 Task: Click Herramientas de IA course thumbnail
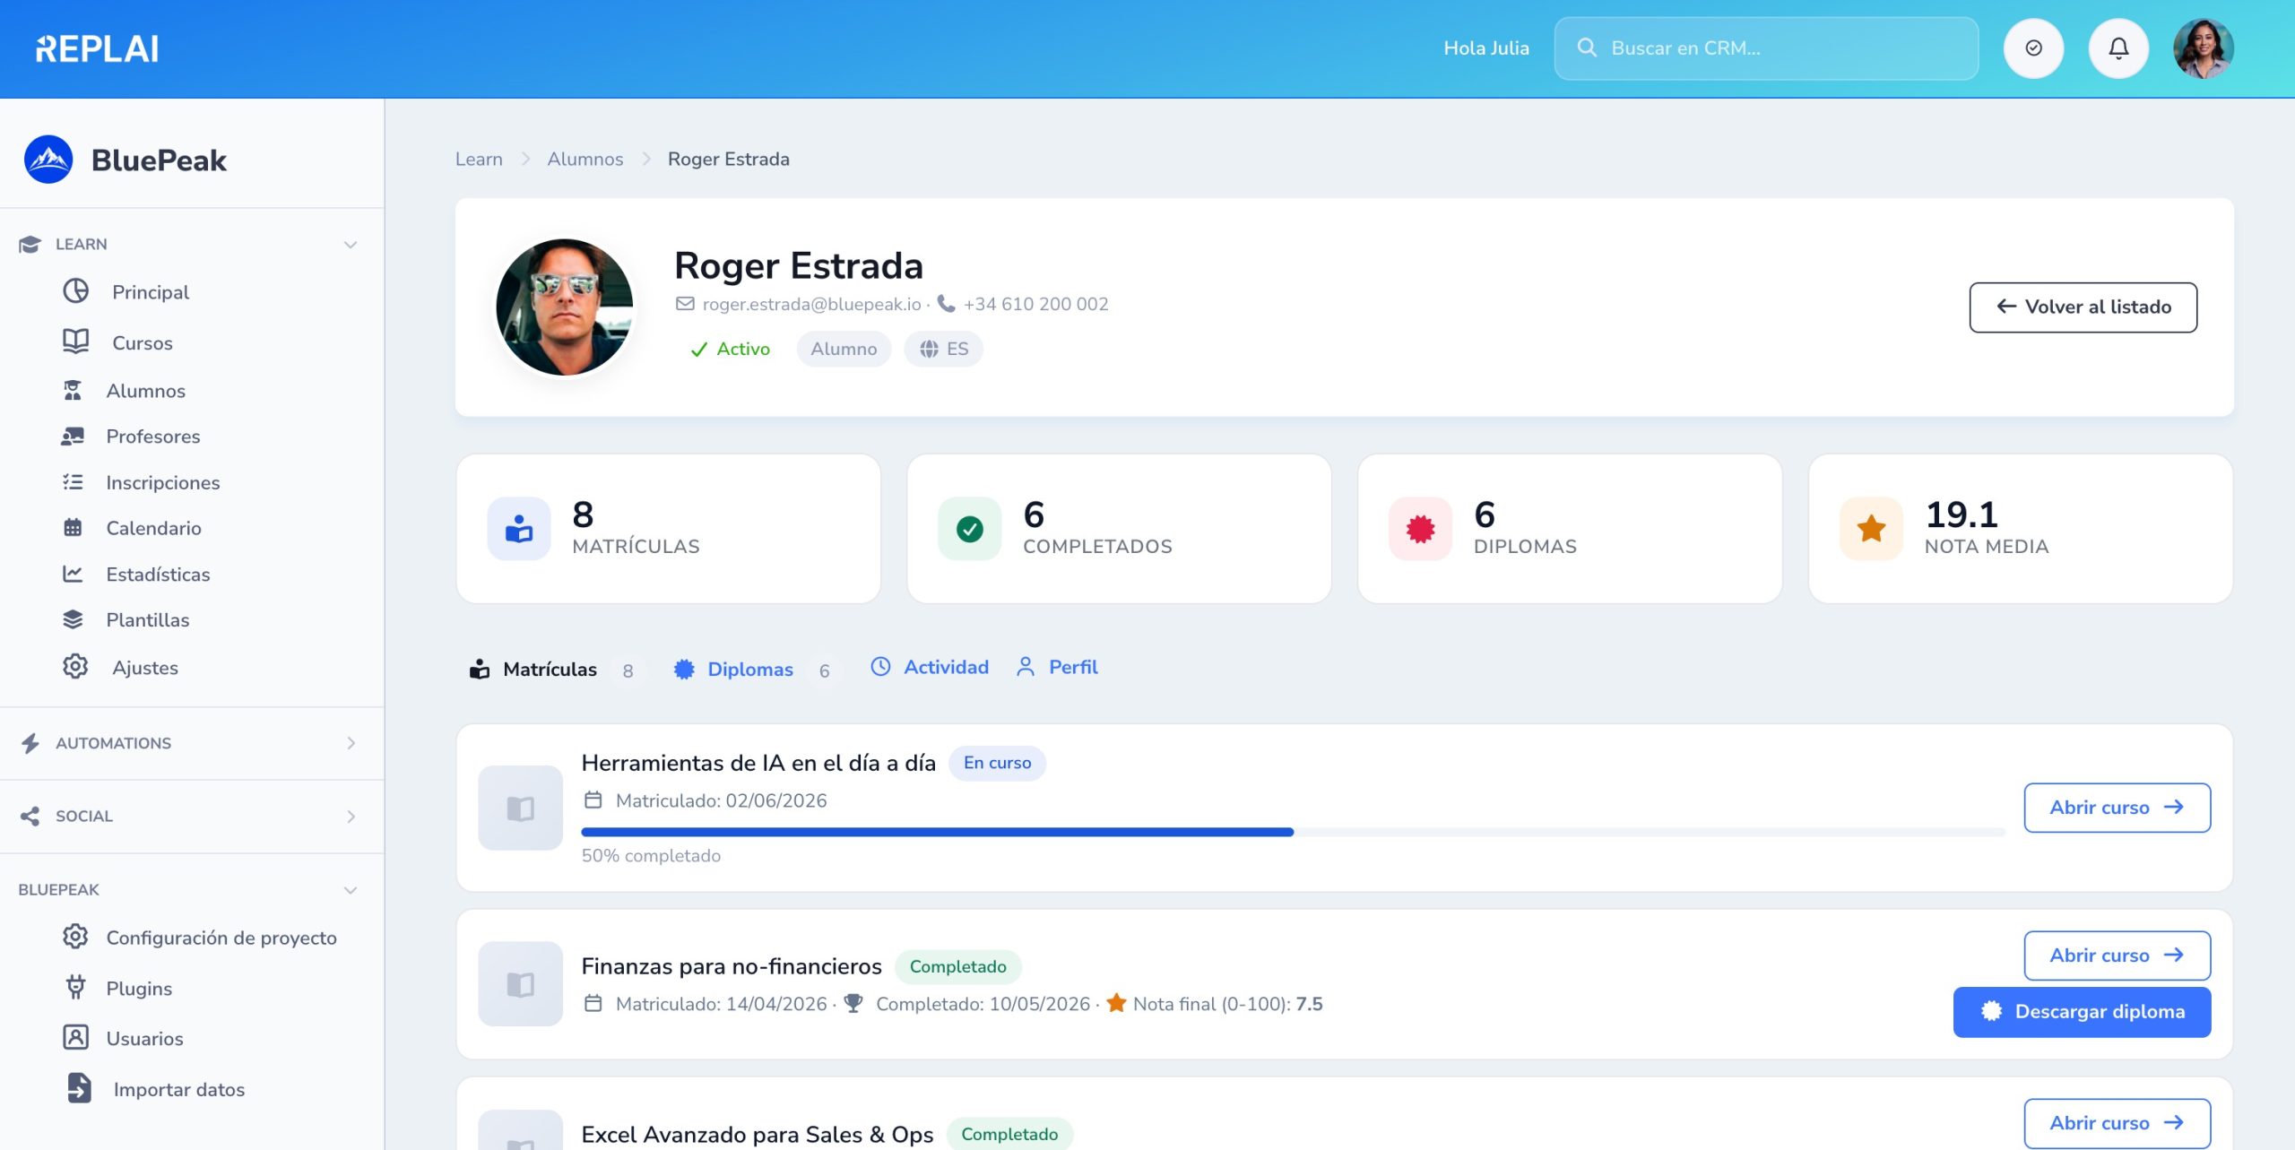tap(520, 808)
